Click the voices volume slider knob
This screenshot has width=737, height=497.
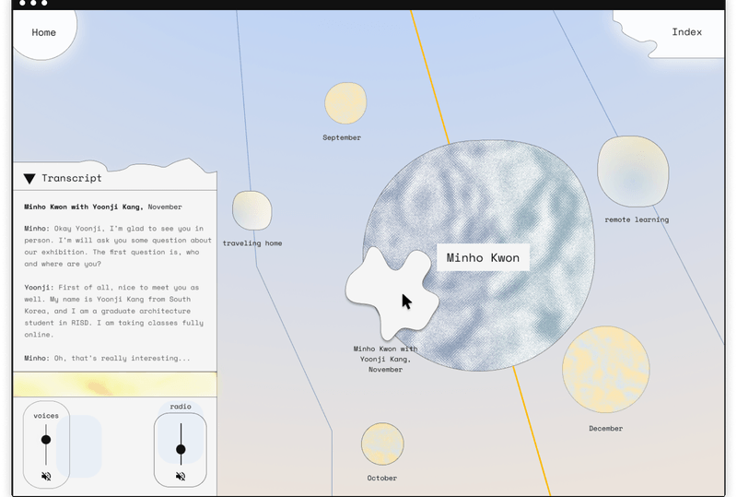tap(46, 440)
